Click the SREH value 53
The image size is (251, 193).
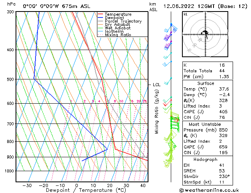(x=222, y=171)
